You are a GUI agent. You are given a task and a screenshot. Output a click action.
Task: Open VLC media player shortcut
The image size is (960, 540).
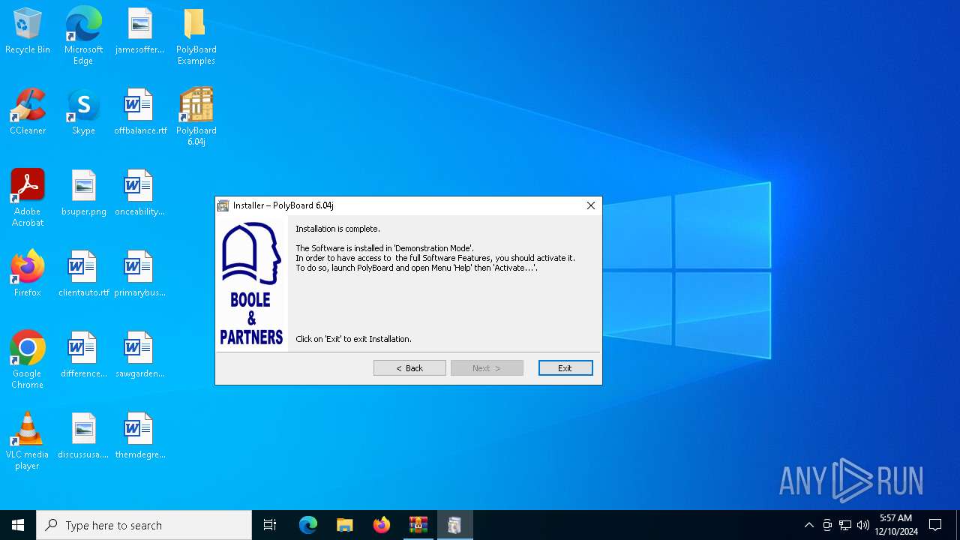[28, 440]
